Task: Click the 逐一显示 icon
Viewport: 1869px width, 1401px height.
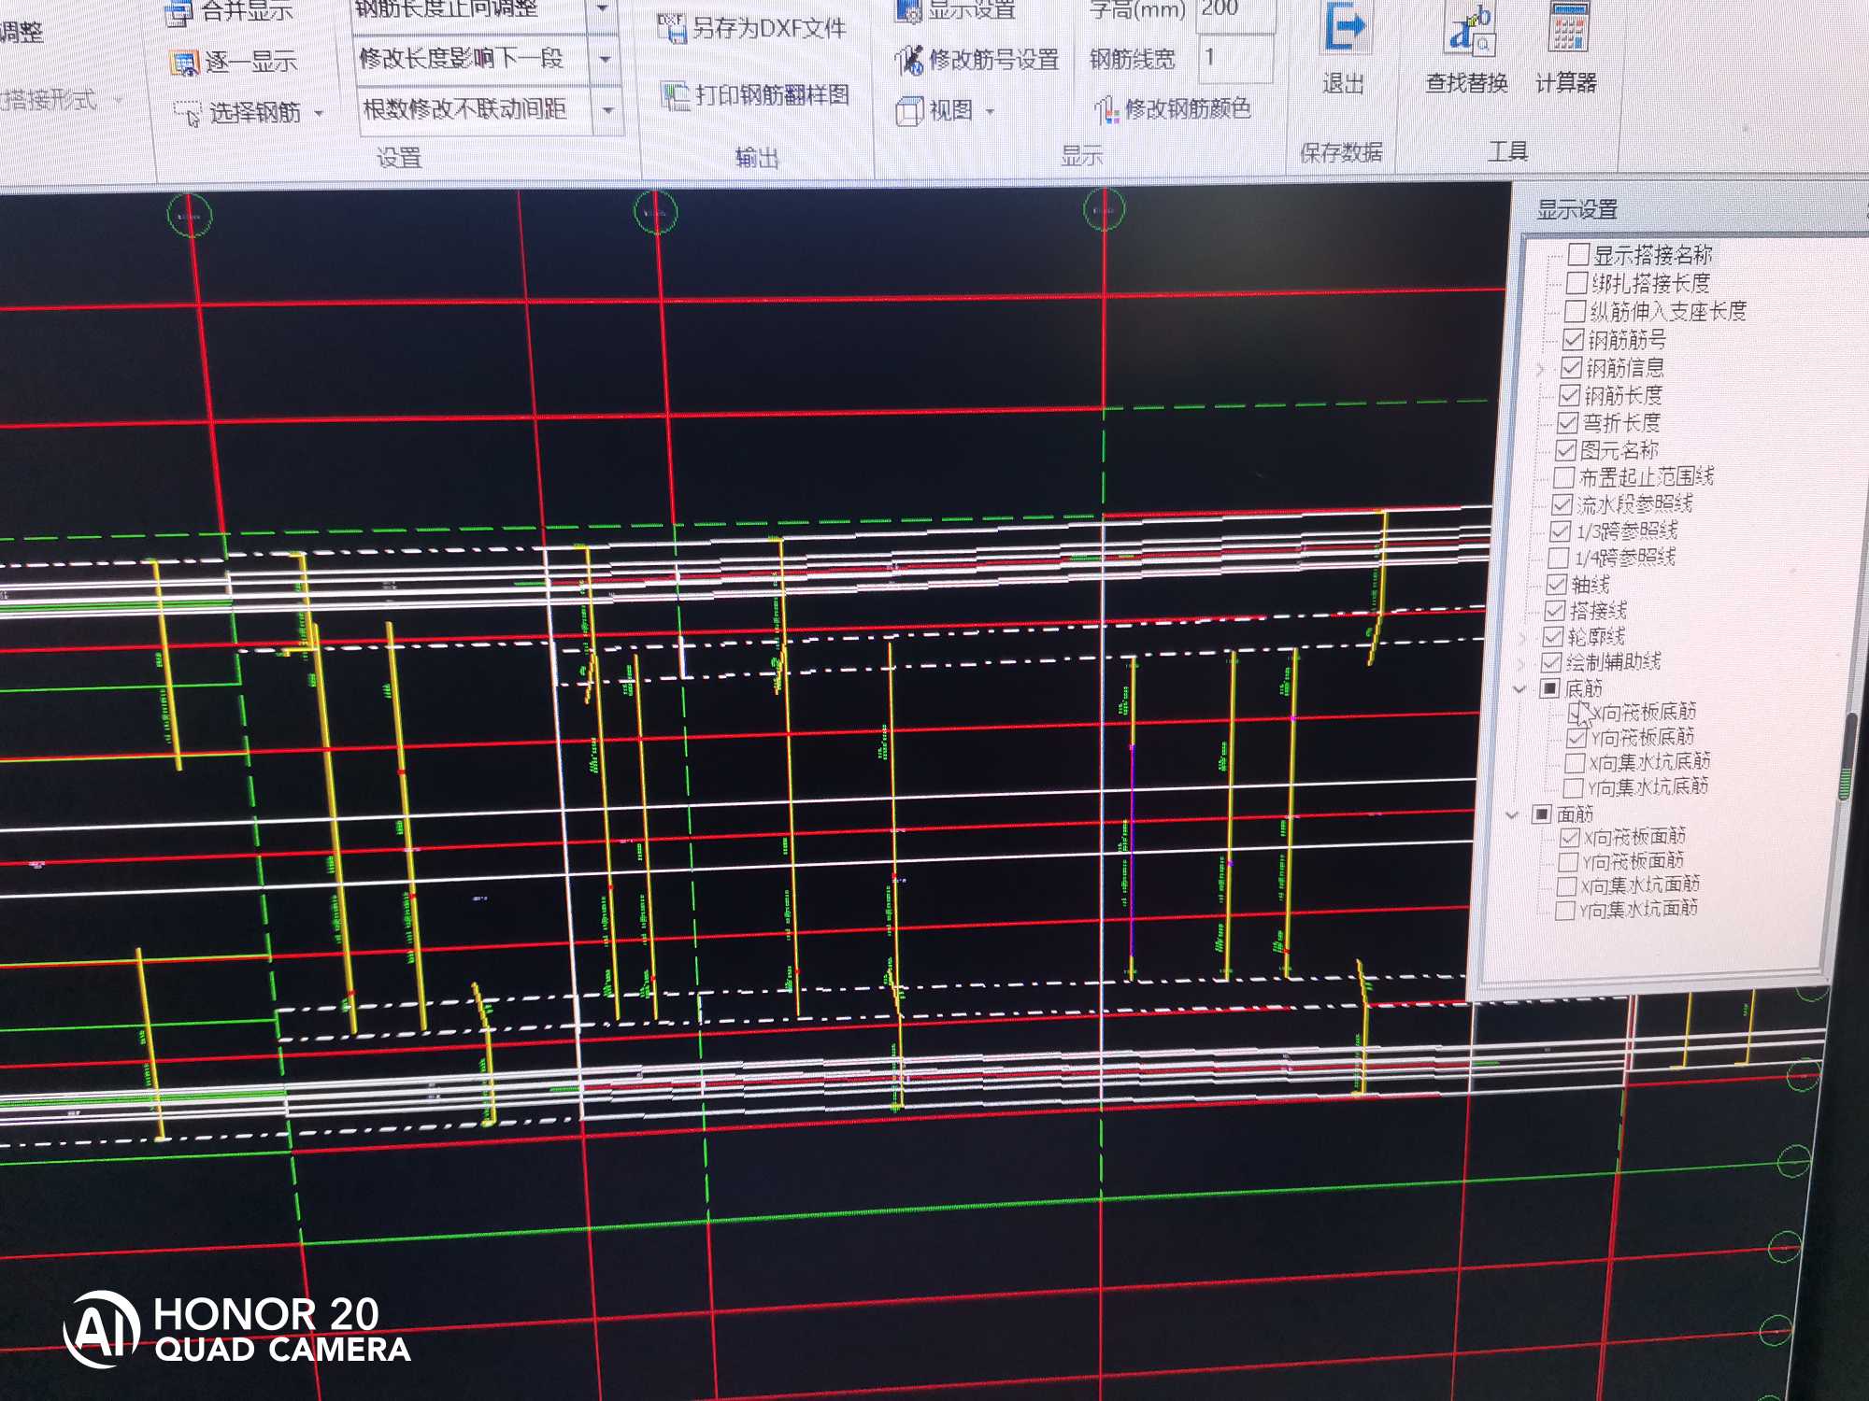Action: [185, 64]
